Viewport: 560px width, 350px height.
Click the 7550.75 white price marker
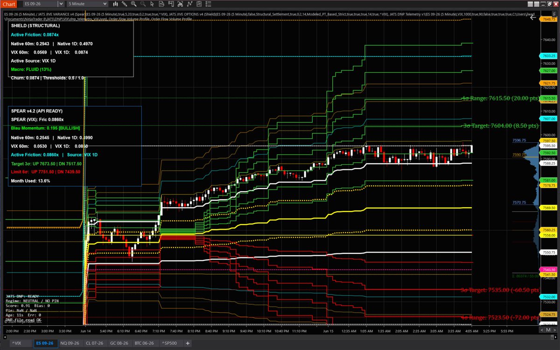point(548,252)
